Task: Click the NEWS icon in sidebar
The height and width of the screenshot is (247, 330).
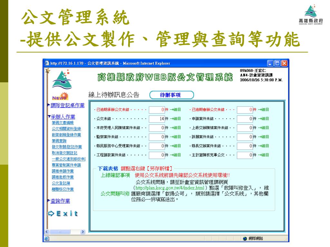Action: pos(60,96)
